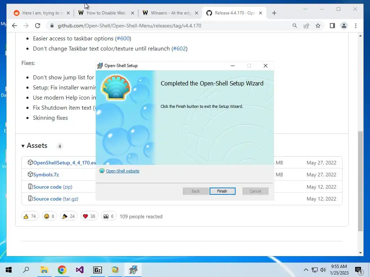
Task: Close the Reddit tab
Action: point(68,13)
